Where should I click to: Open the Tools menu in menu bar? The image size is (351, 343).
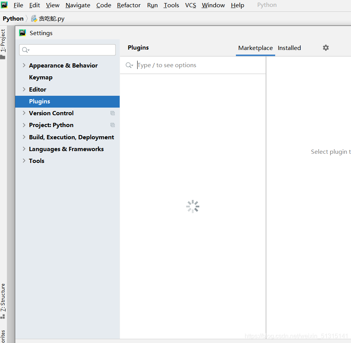pos(171,5)
